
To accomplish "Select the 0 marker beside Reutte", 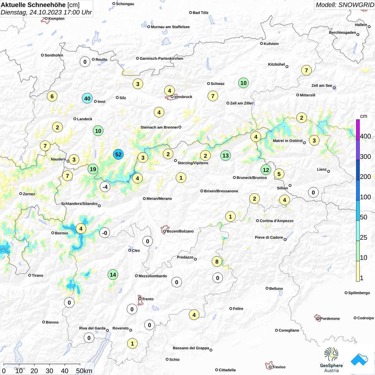I will tap(85, 62).
